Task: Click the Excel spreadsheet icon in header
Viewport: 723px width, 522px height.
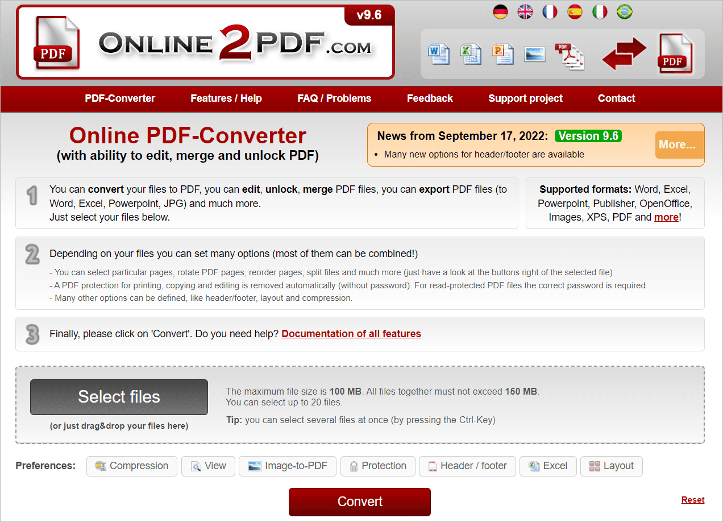Action: pyautogui.click(x=471, y=54)
